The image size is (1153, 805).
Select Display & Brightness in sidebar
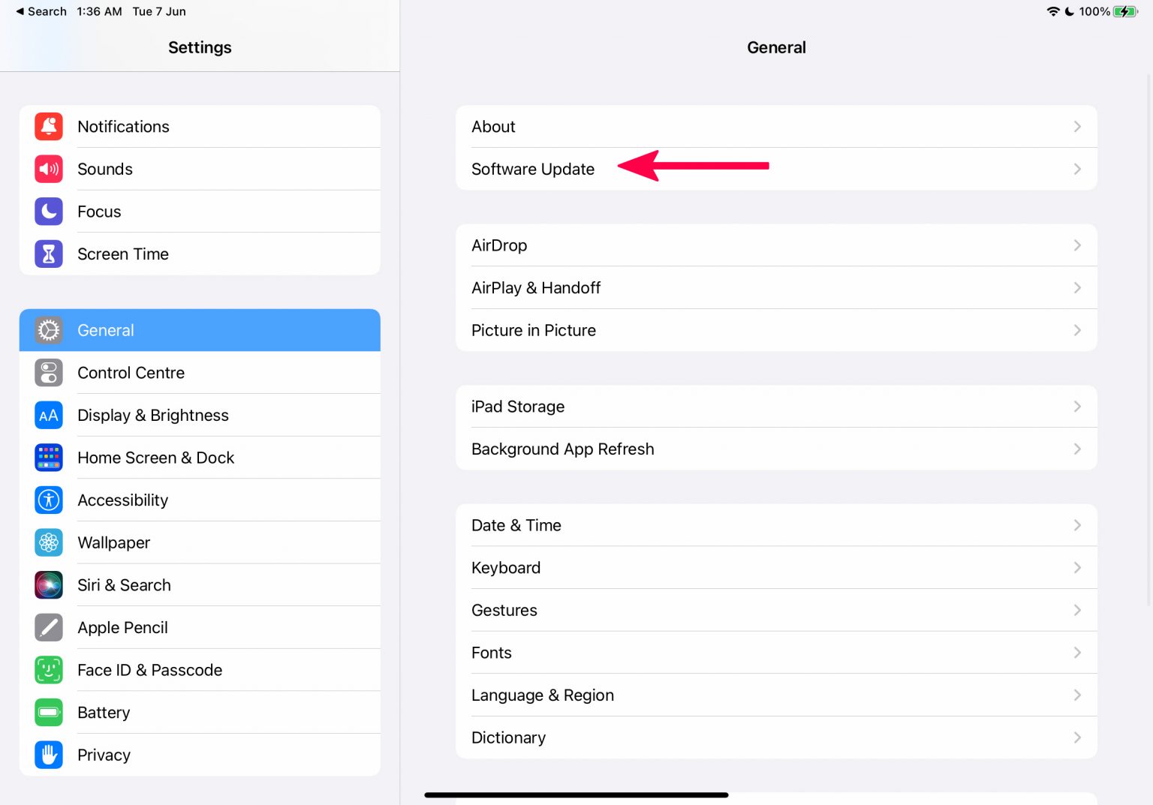[x=153, y=415]
